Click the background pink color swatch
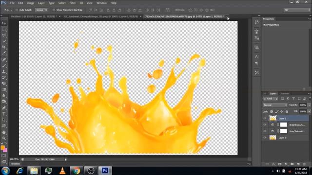This screenshot has width=312, height=175. pyautogui.click(x=5, y=150)
